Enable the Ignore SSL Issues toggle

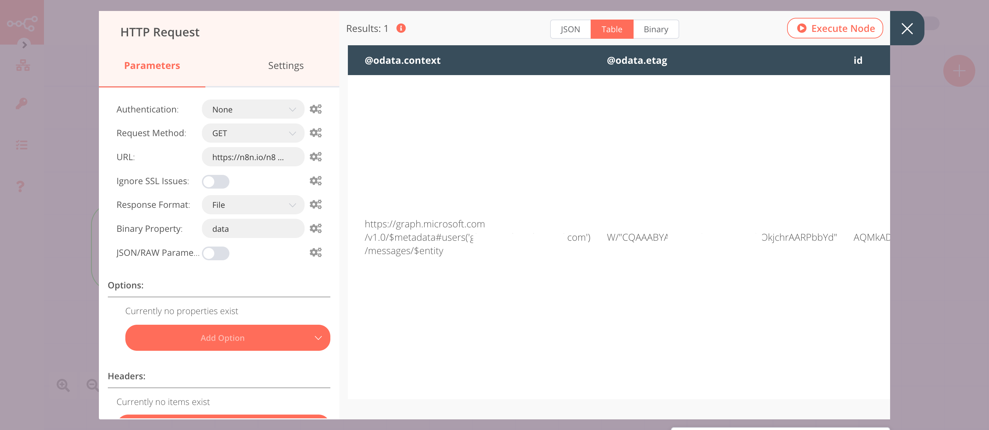(x=215, y=181)
